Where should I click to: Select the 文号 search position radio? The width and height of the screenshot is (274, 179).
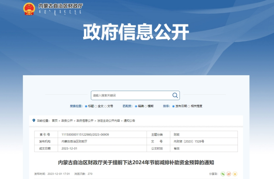(105, 106)
